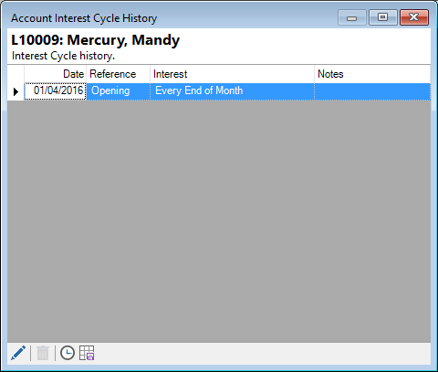The height and width of the screenshot is (372, 438).
Task: Click the Reference column header
Action: point(119,74)
